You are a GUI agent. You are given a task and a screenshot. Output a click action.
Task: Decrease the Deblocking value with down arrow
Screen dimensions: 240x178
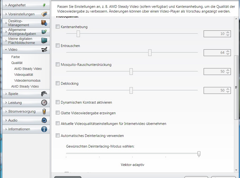(228, 92)
